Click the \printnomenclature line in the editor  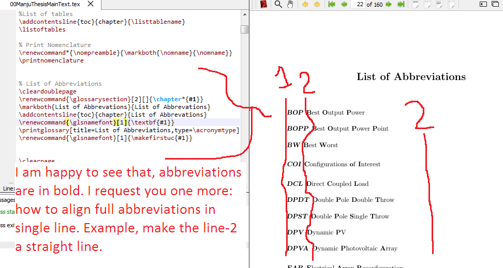(x=51, y=60)
